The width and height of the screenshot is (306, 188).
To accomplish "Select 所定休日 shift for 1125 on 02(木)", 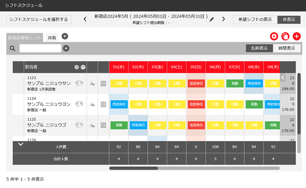I will [138, 125].
